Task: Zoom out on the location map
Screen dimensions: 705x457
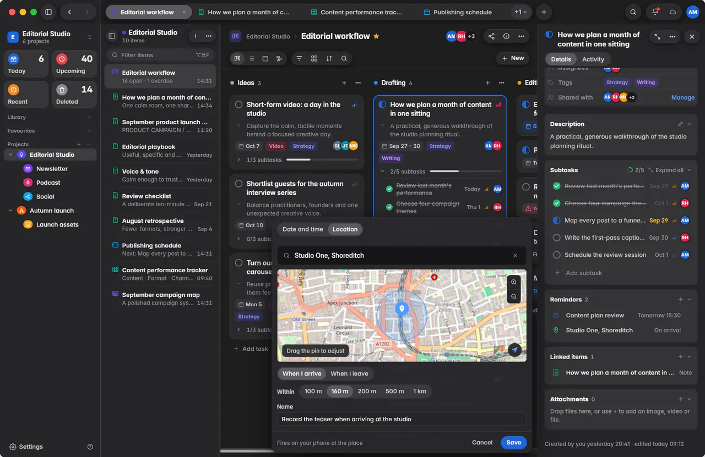Action: (x=514, y=296)
